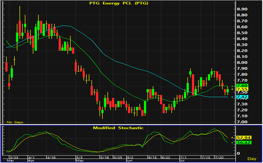Click the 7.90 price axis label
Screen dimensions: 263x163
[x=242, y=68]
